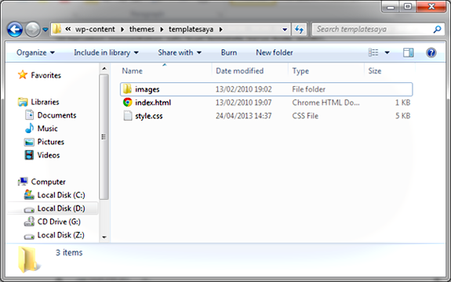Select the images folder icon
451x282 pixels.
127,89
